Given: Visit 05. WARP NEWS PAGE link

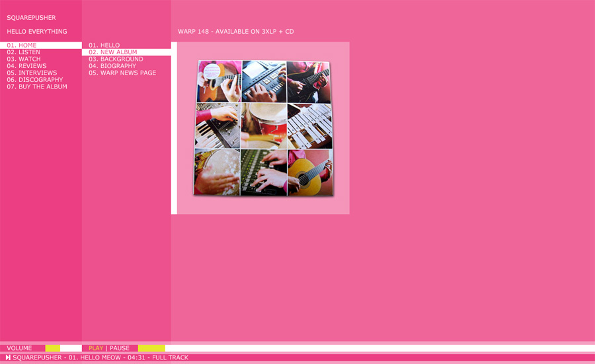Looking at the screenshot, I should pyautogui.click(x=122, y=73).
